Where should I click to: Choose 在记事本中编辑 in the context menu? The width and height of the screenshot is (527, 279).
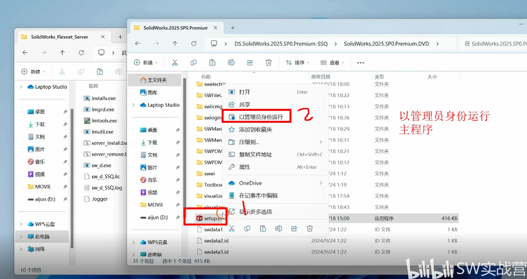click(275, 196)
